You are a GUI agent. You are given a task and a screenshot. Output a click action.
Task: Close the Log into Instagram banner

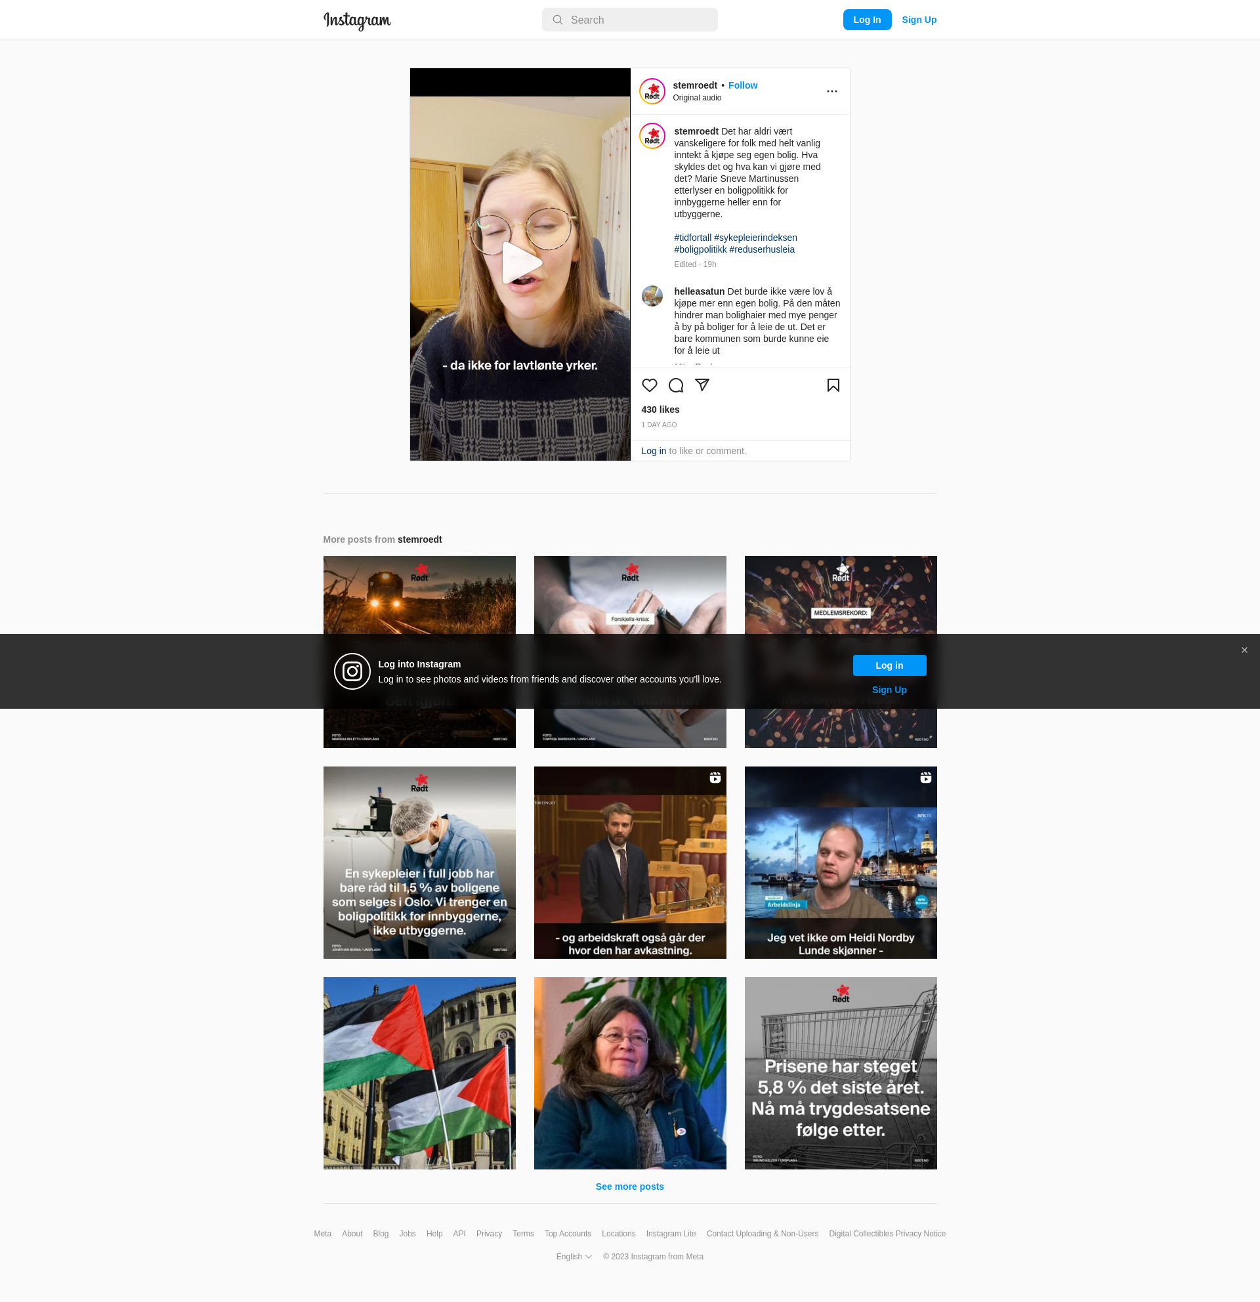pyautogui.click(x=1244, y=650)
